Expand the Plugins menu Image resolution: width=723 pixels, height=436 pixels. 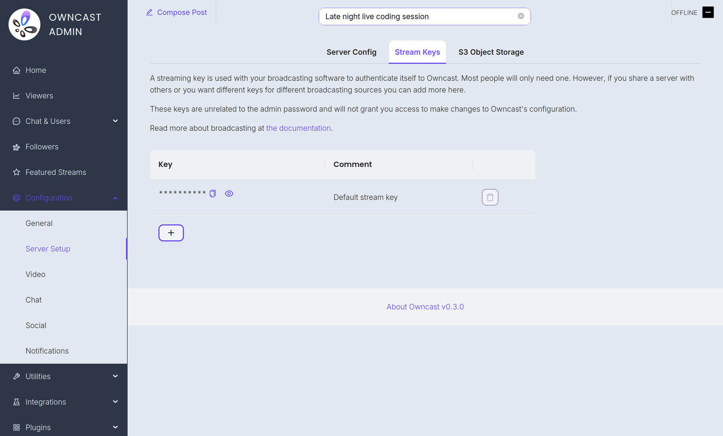tap(115, 427)
